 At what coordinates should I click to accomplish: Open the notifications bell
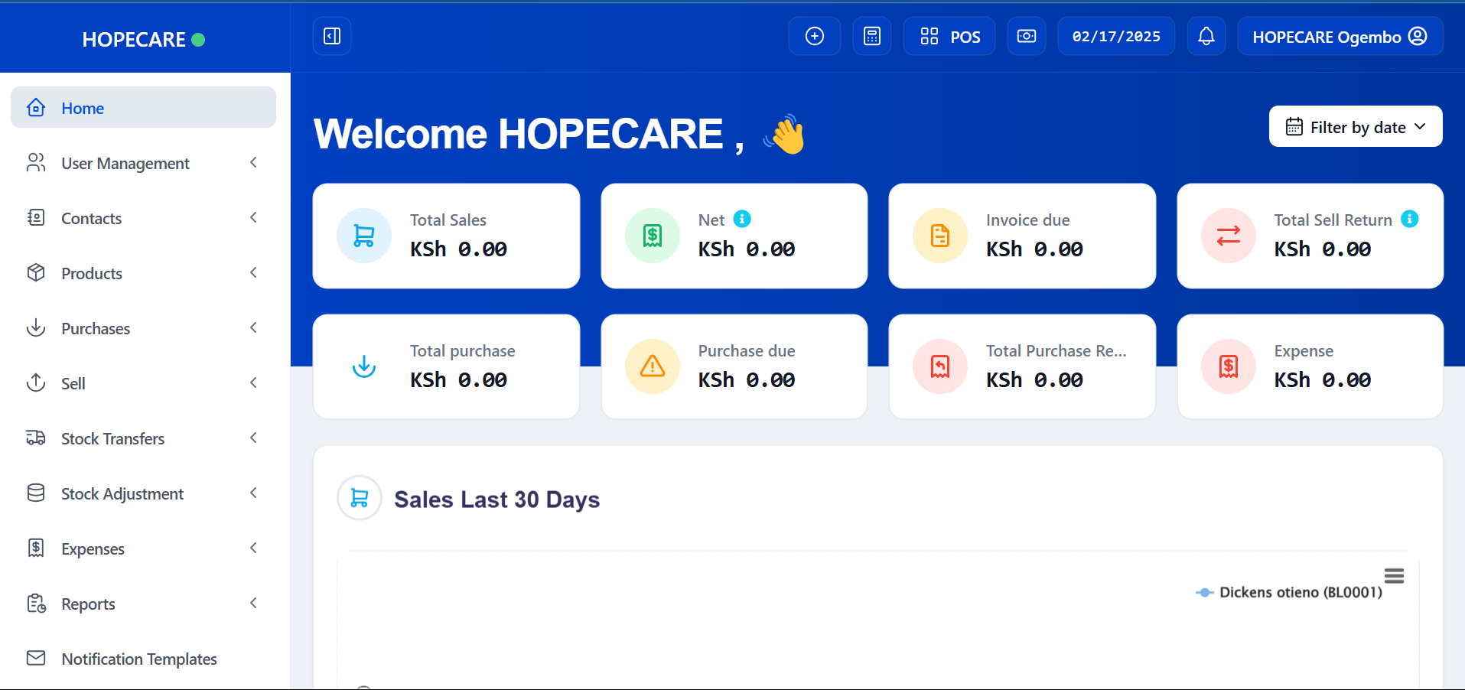(x=1206, y=36)
